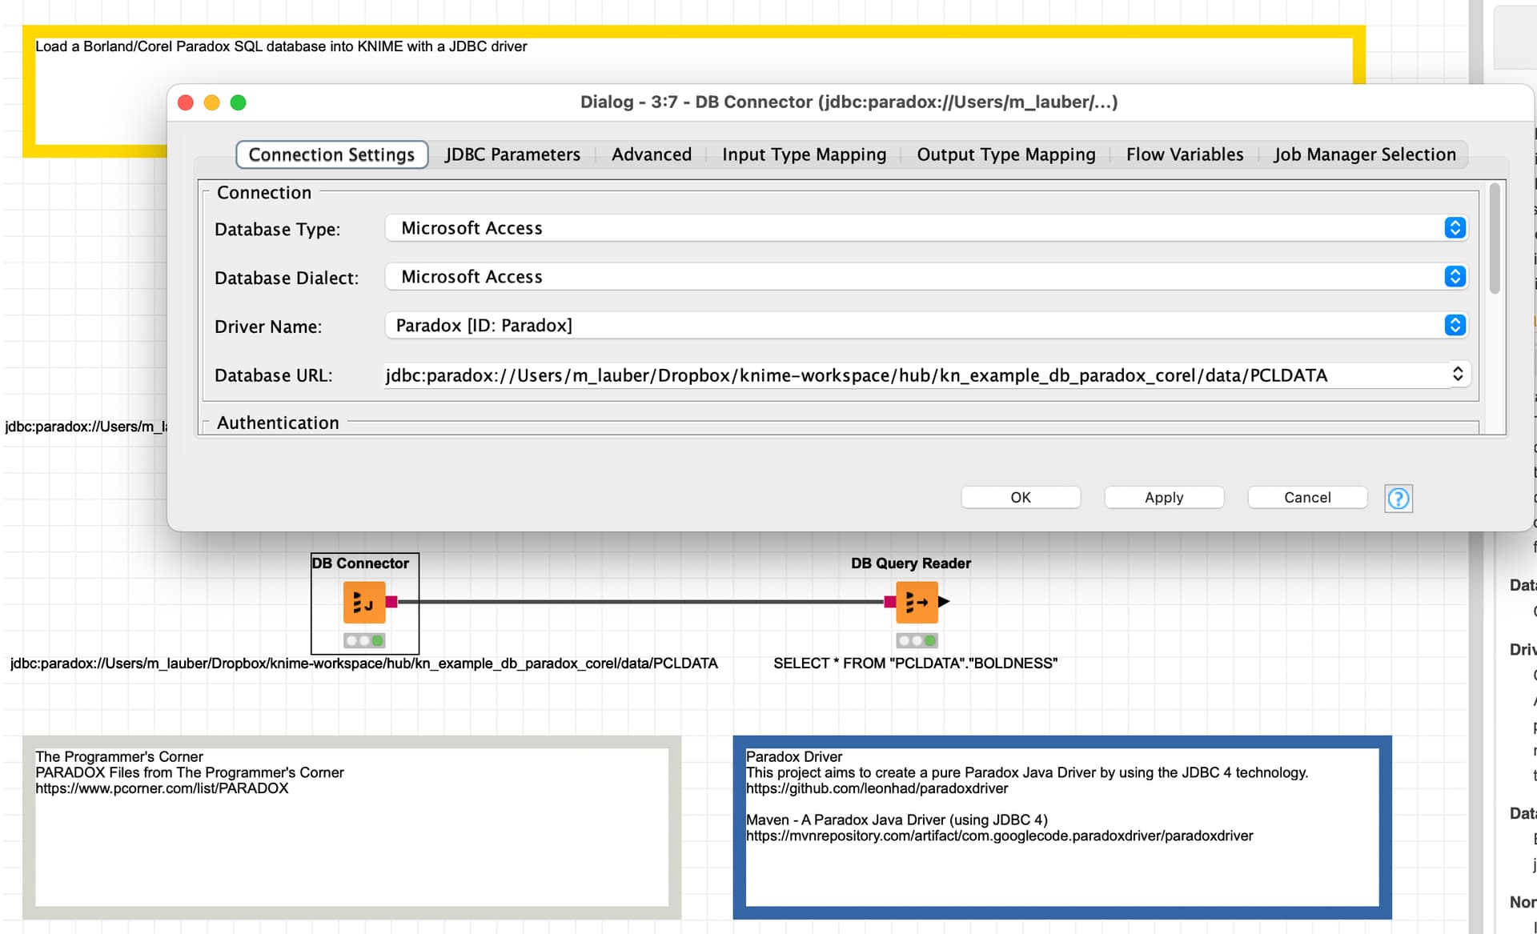
Task: Click the 'Paradox Driver' annotation heading
Action: pyautogui.click(x=794, y=756)
